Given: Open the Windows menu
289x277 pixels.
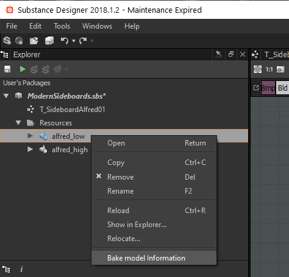Looking at the screenshot, I should click(97, 26).
